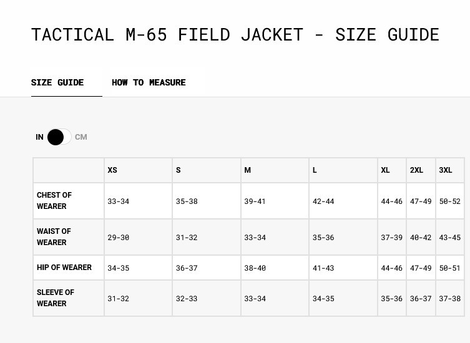The height and width of the screenshot is (343, 470).
Task: Click the page title heading
Action: (235, 34)
